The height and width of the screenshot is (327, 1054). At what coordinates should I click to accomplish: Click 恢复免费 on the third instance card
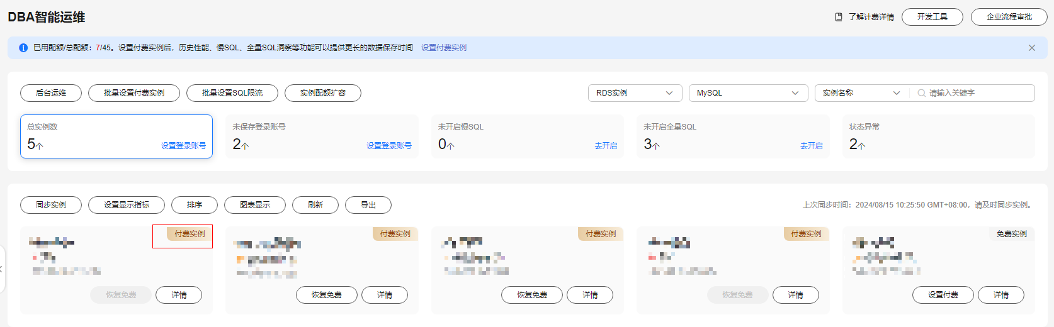coord(532,295)
